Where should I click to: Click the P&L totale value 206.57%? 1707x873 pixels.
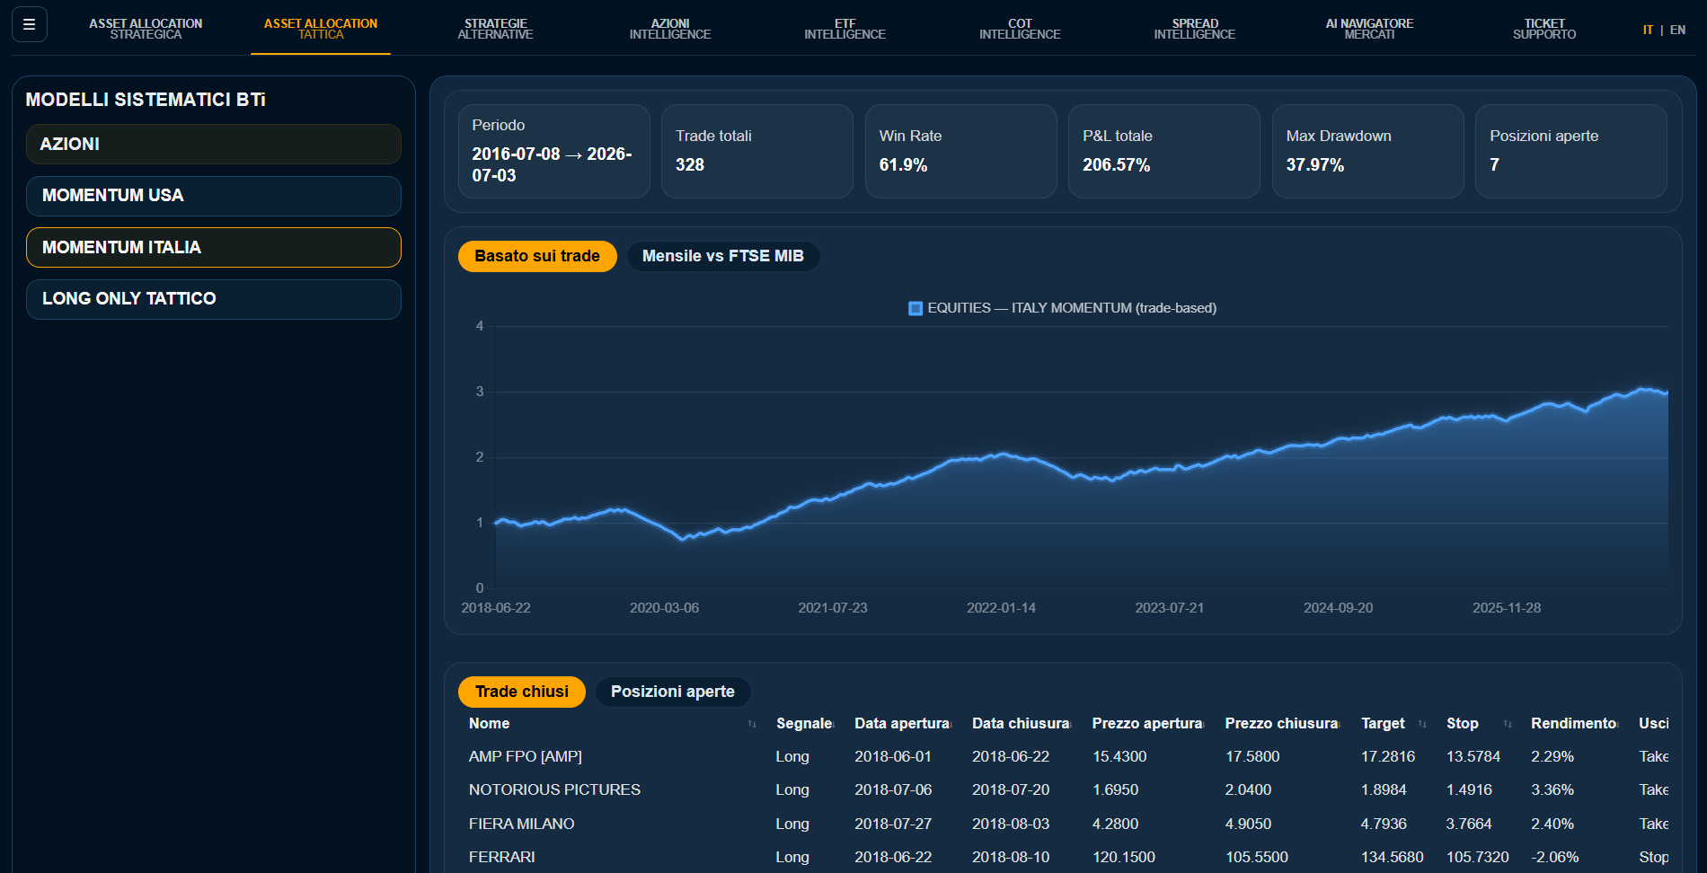(1116, 165)
